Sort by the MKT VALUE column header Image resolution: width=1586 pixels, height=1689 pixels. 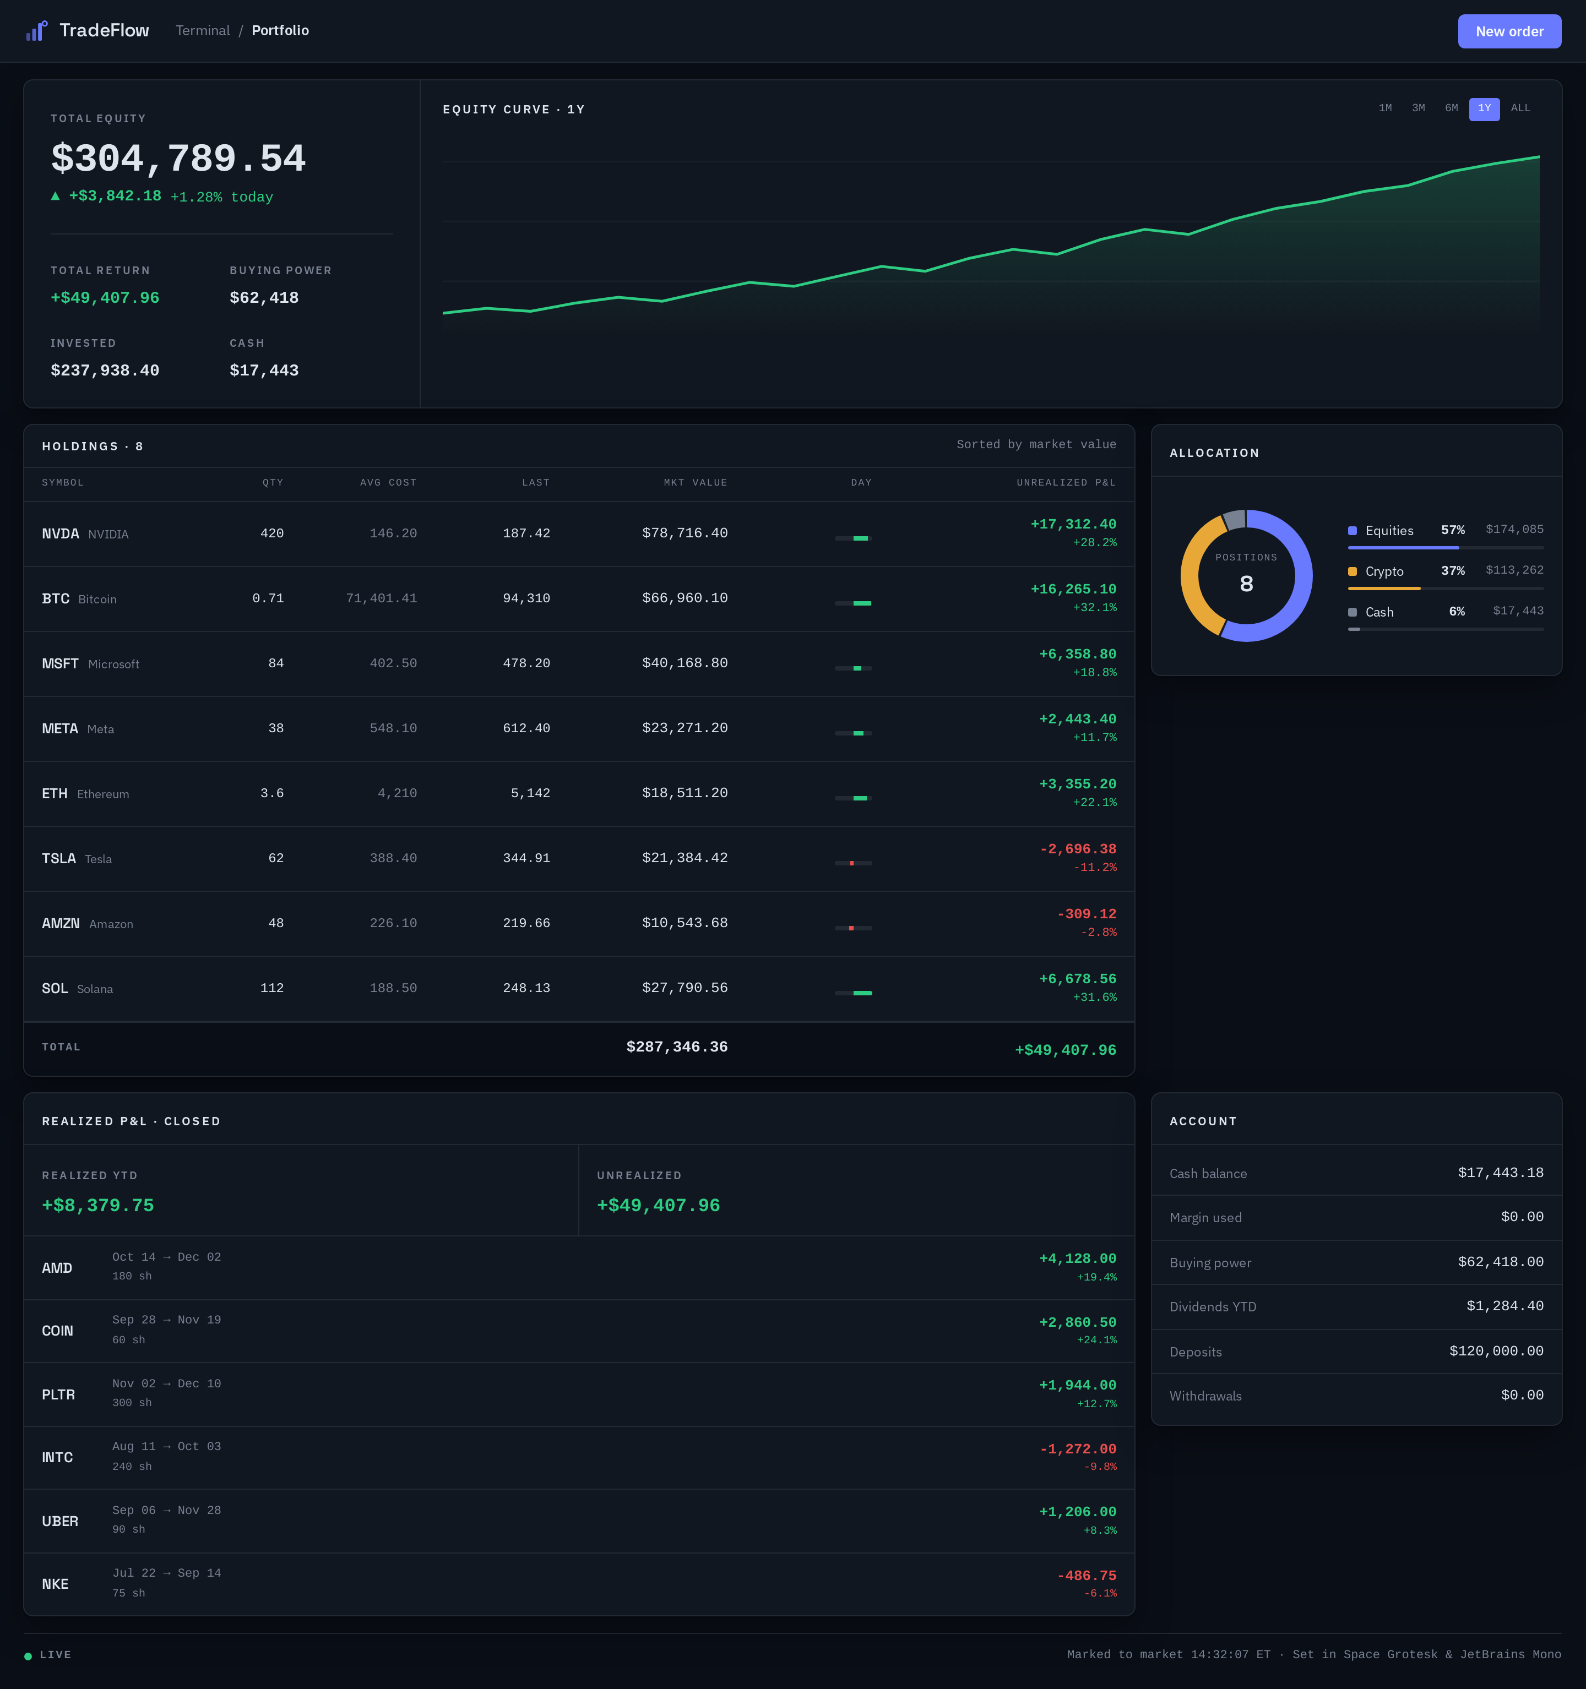pos(696,483)
